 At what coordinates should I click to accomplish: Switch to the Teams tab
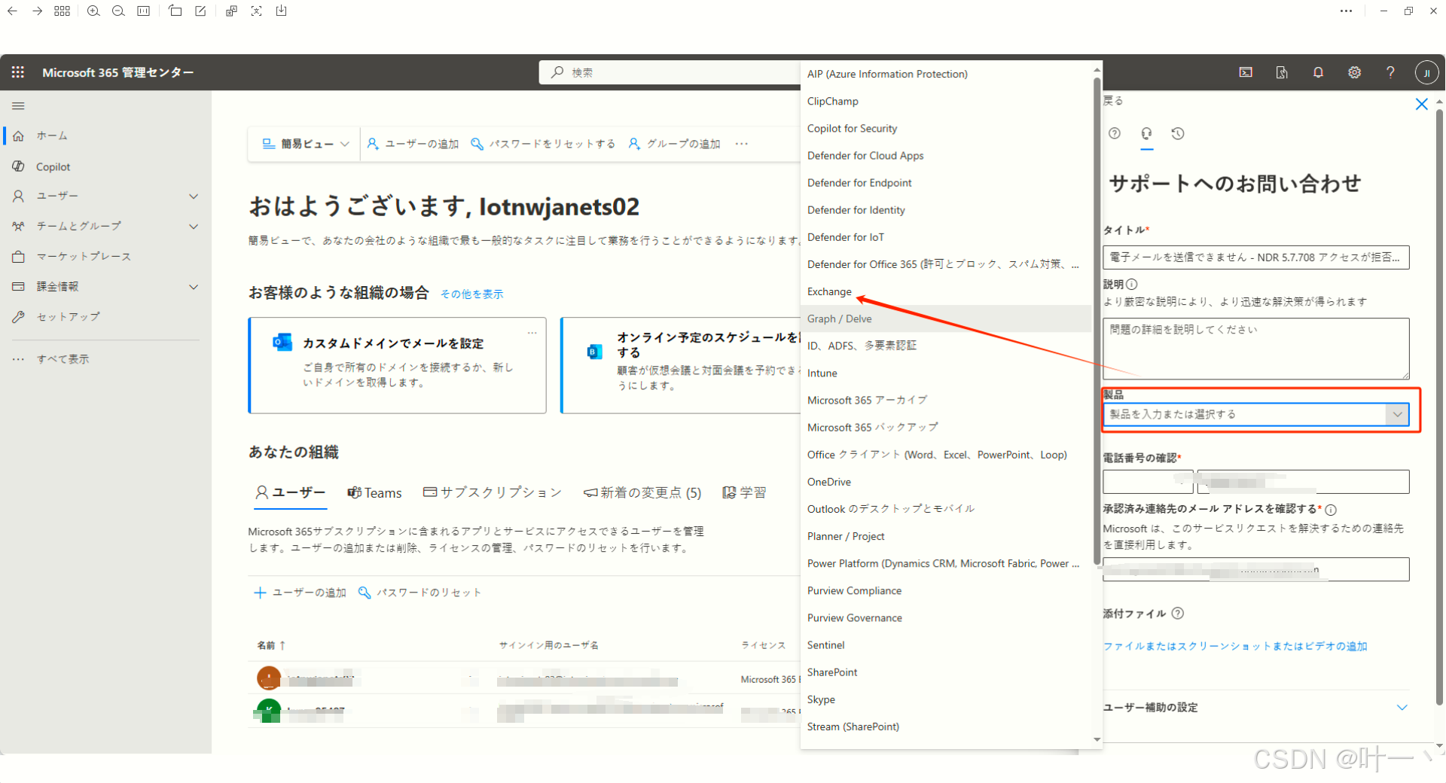374,493
